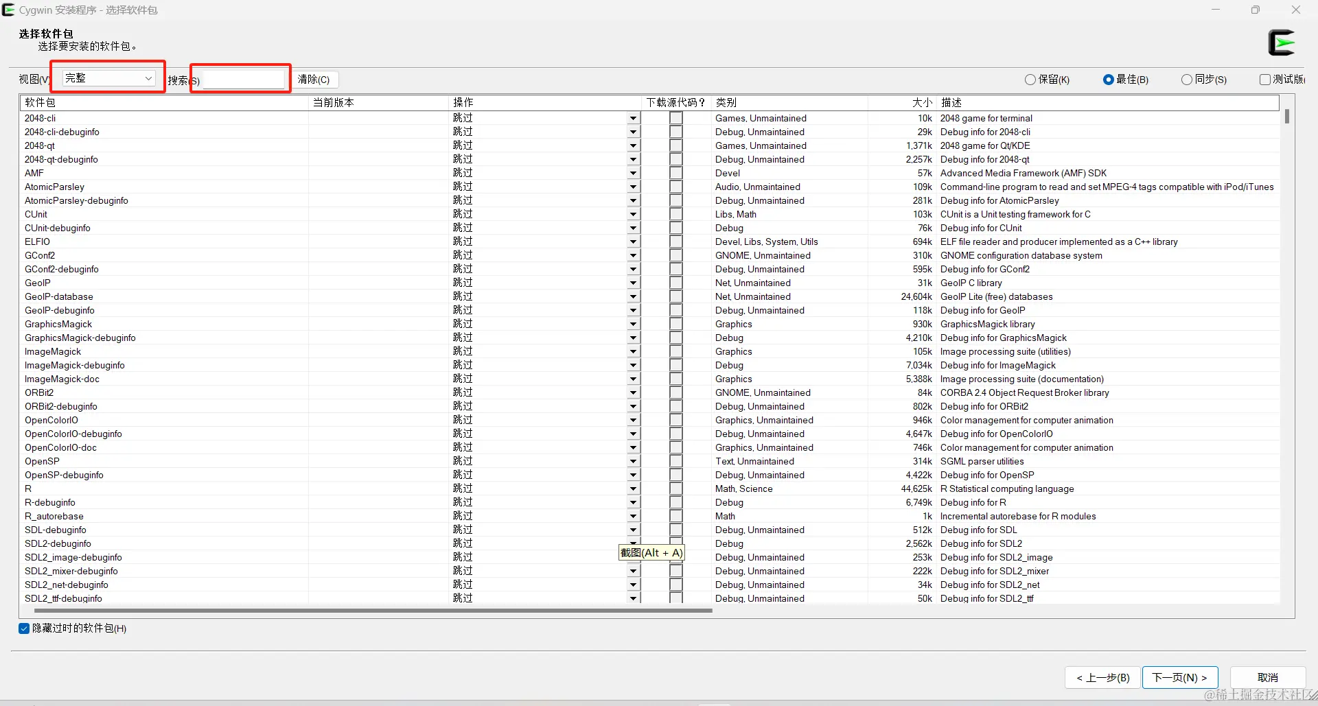Screen dimensions: 1318x706
Task: Toggle 隐藏过时的软件包(H) checkbox
Action: pyautogui.click(x=73, y=628)
